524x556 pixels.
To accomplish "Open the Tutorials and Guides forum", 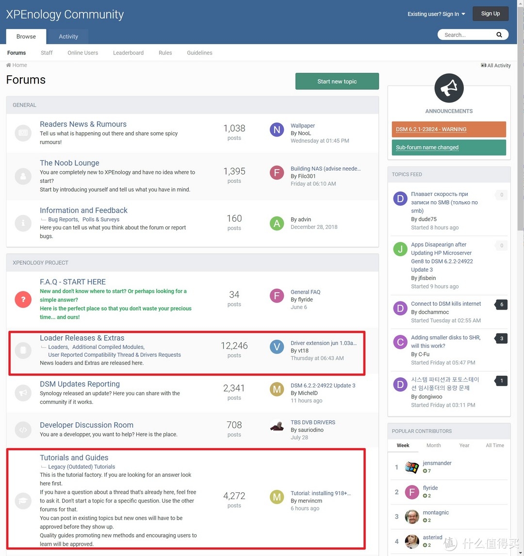I will (74, 457).
